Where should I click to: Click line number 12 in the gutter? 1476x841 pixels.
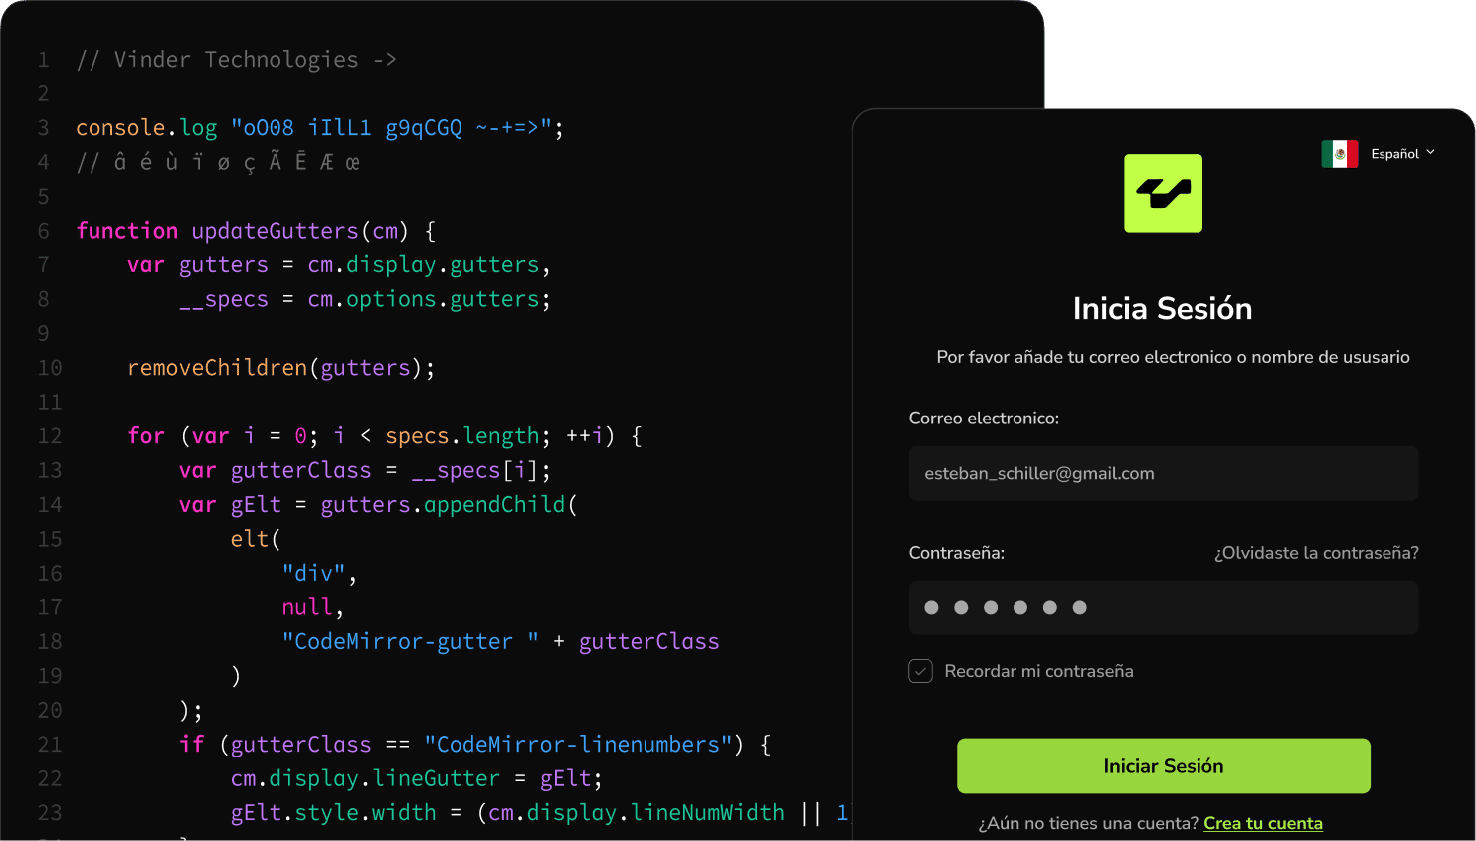(x=49, y=436)
